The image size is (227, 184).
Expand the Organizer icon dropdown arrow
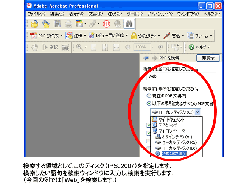(x=85, y=24)
